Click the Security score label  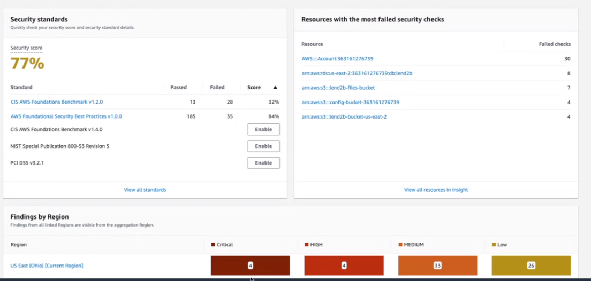(x=26, y=48)
